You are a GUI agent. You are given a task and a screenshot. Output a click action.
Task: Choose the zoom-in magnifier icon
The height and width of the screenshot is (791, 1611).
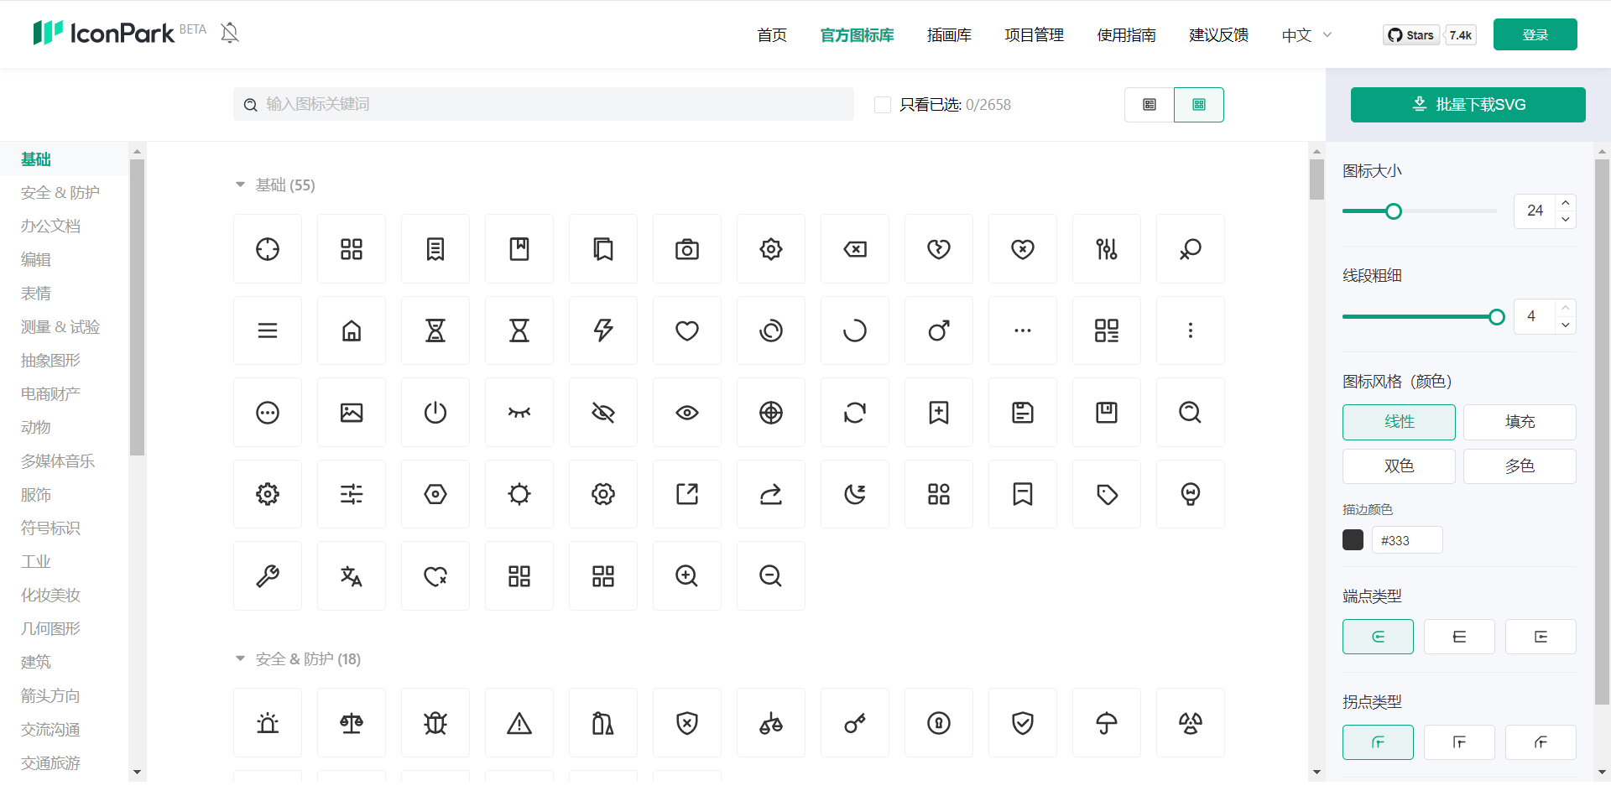(x=687, y=576)
